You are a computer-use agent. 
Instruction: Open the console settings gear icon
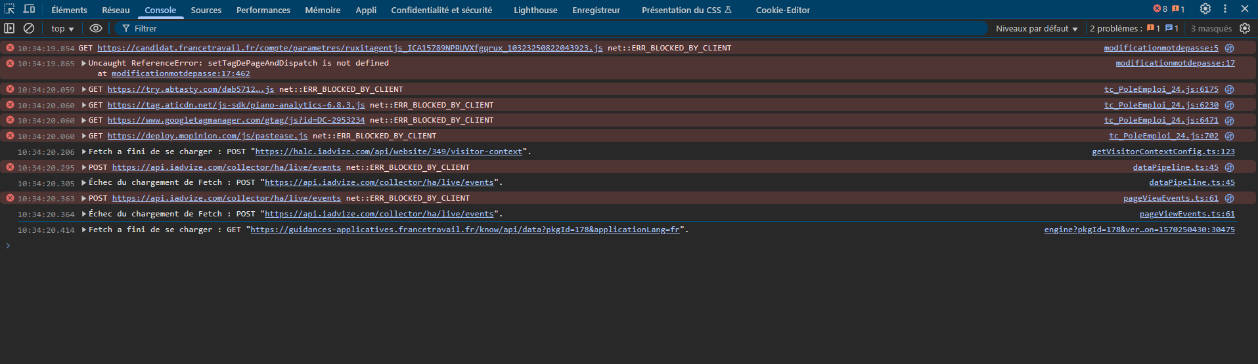point(1245,28)
